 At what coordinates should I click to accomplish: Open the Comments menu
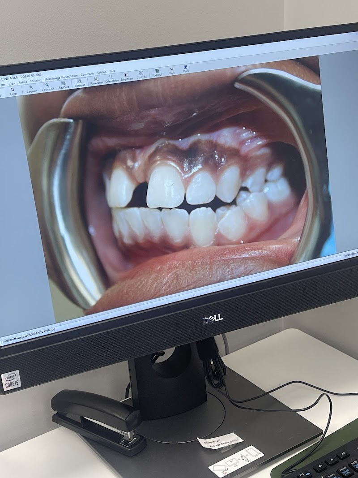(87, 74)
